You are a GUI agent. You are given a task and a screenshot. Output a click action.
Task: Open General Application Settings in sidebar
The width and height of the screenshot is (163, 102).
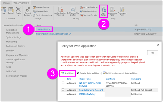click(15, 61)
